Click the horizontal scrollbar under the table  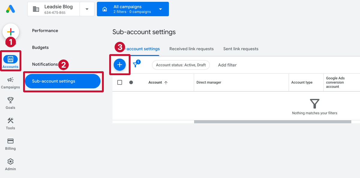[273, 122]
